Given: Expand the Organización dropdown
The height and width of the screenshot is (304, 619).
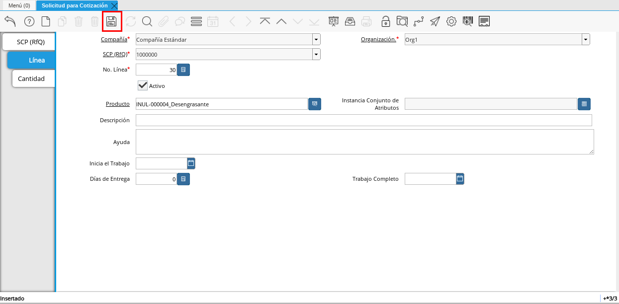Looking at the screenshot, I should pos(586,40).
